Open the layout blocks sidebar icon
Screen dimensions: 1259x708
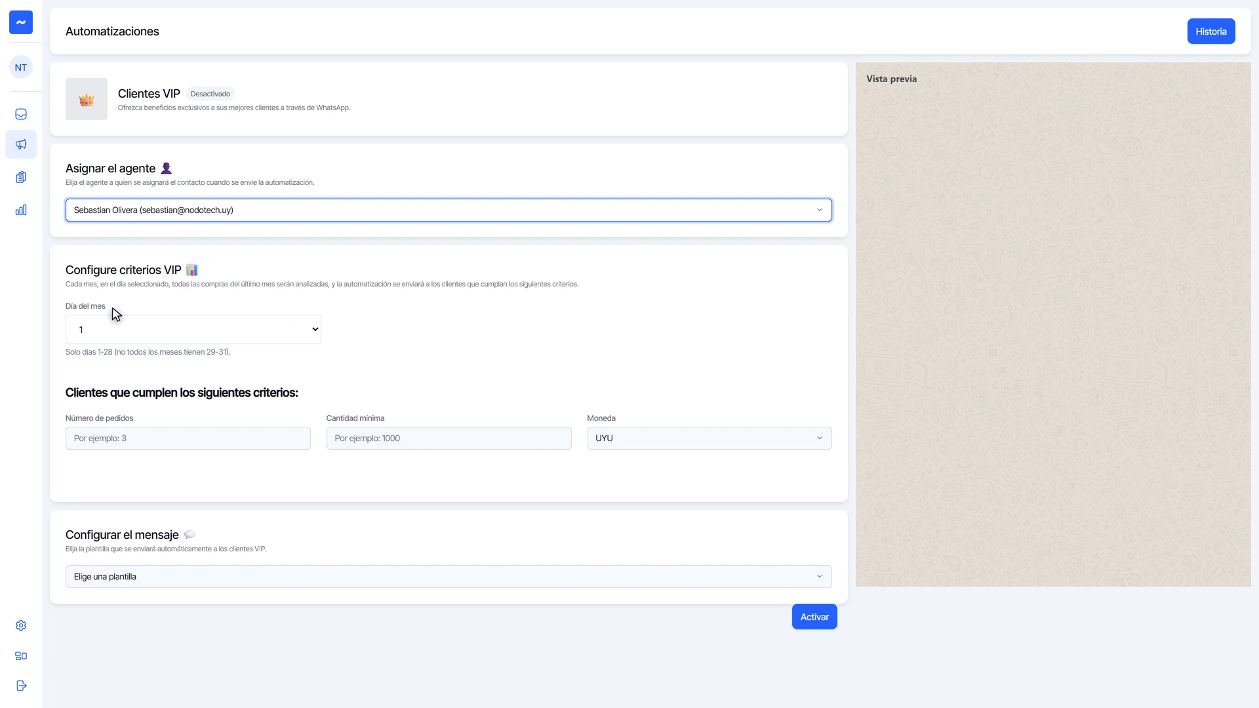21,656
